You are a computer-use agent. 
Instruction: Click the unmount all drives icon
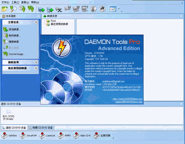85,9
